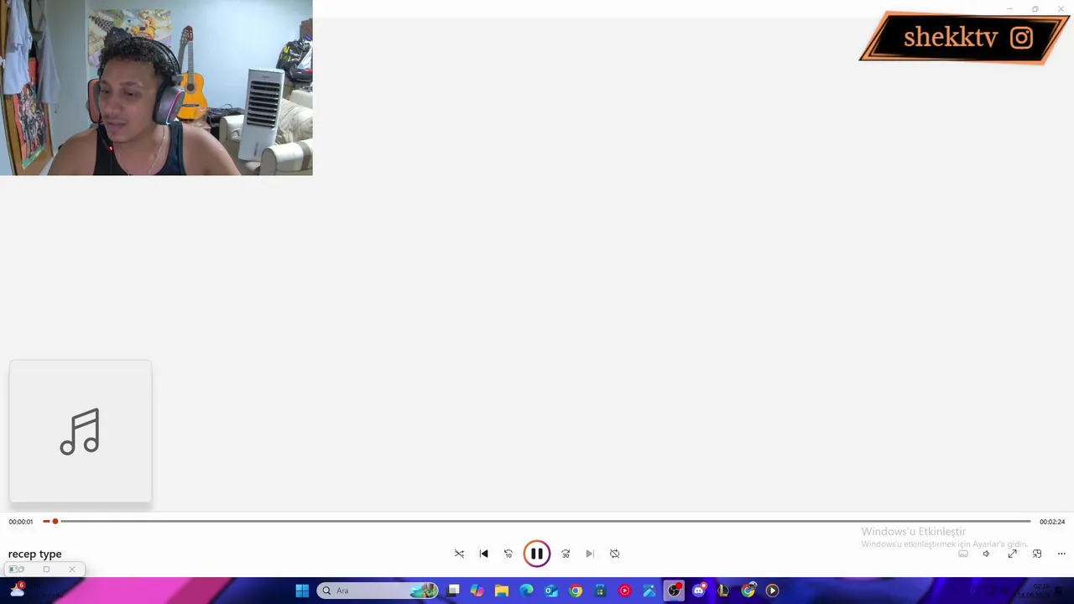Pause the playing track

point(537,554)
